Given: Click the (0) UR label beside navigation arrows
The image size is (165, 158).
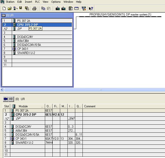Looking at the screenshot, I should pos(20,99).
